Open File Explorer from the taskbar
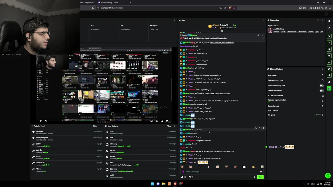The image size is (333, 187). click(164, 184)
